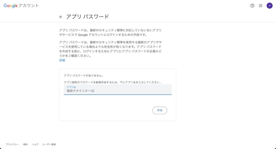
Task: Focus the アプリ名 input field
Action: 118,90
